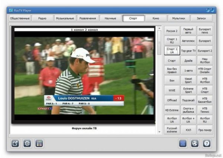Play the Спорт 1 RU channel
The height and width of the screenshot is (158, 223).
(x=172, y=41)
